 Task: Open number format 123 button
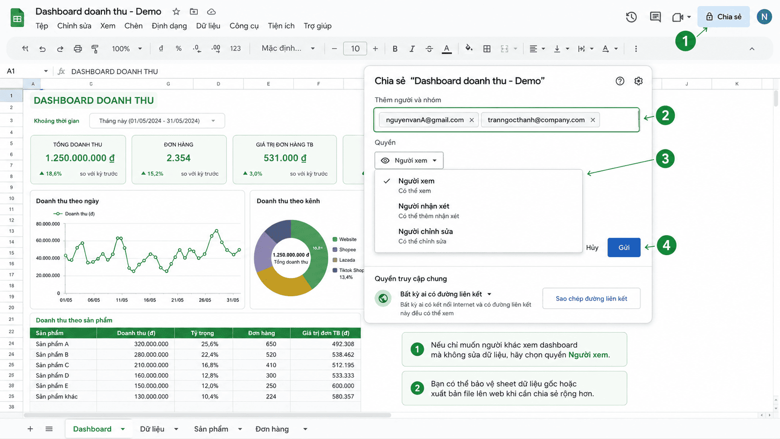(236, 49)
